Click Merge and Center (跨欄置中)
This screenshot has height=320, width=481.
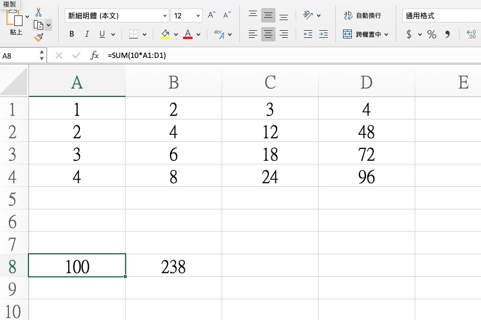(x=362, y=34)
